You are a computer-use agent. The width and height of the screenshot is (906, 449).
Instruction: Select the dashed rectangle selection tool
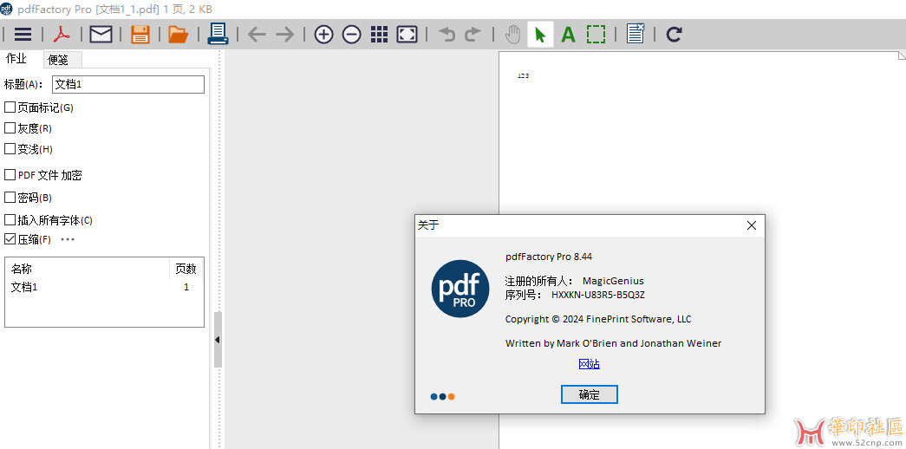tap(596, 35)
